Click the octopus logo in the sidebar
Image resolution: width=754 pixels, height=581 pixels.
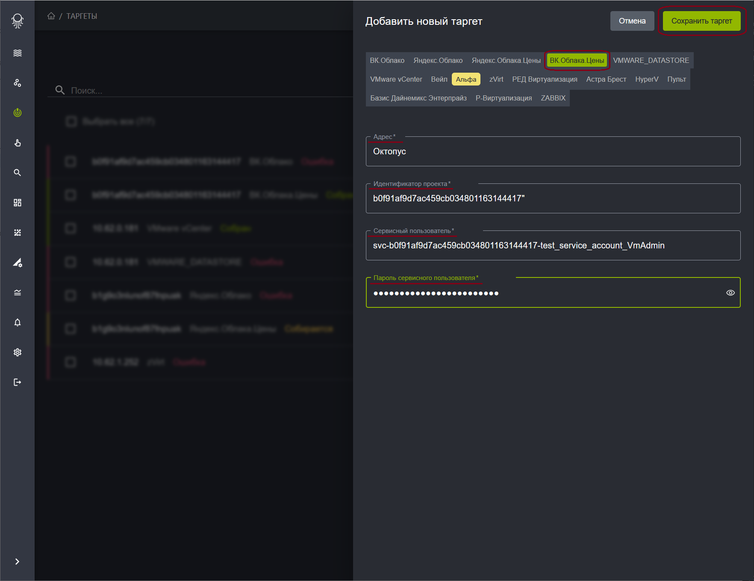(x=18, y=21)
